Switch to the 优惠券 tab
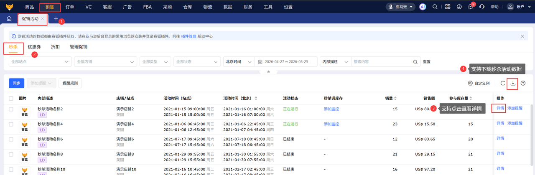This screenshot has width=535, height=175. point(34,47)
